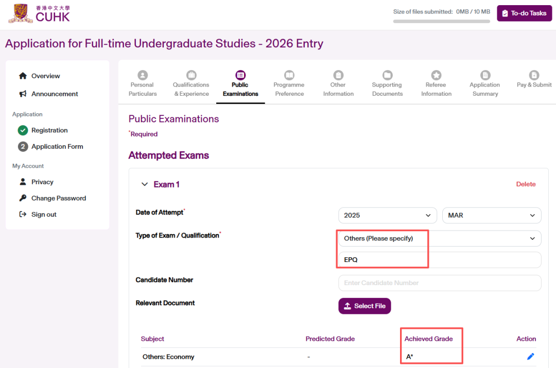This screenshot has width=556, height=368.
Task: Click the pencil edit icon for Economy
Action: (x=530, y=356)
